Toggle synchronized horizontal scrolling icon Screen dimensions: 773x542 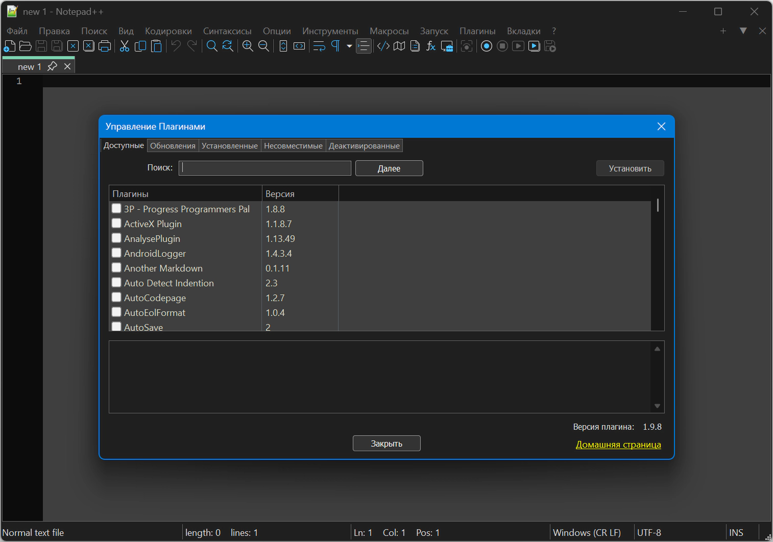(299, 46)
